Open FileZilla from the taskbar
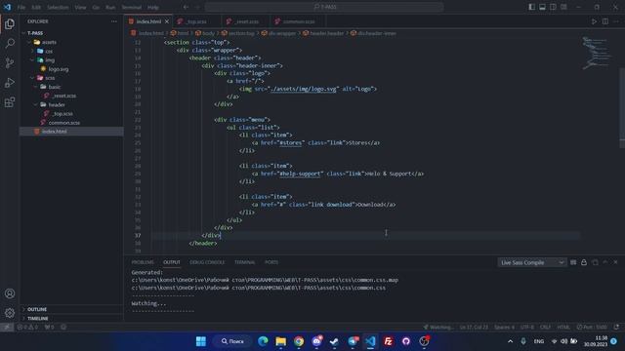Image resolution: width=625 pixels, height=351 pixels. coord(389,341)
